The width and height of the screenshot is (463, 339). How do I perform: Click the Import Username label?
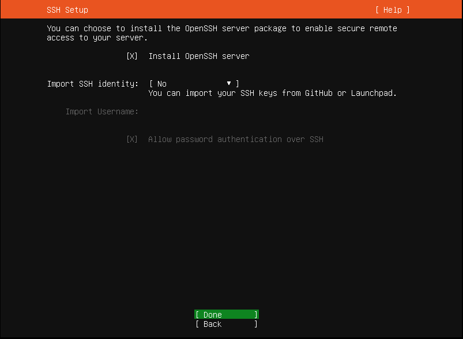pos(101,111)
